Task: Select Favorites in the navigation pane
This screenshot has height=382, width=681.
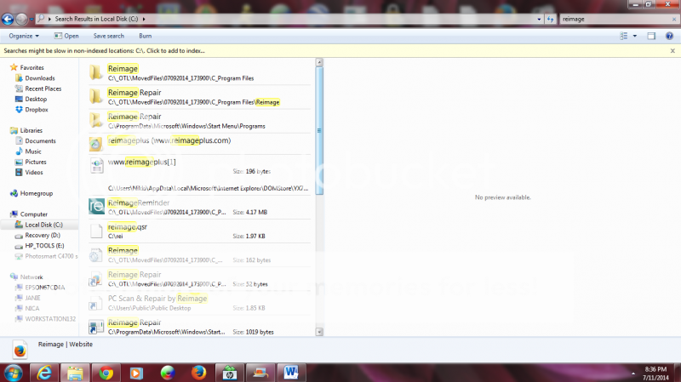Action: pos(31,68)
